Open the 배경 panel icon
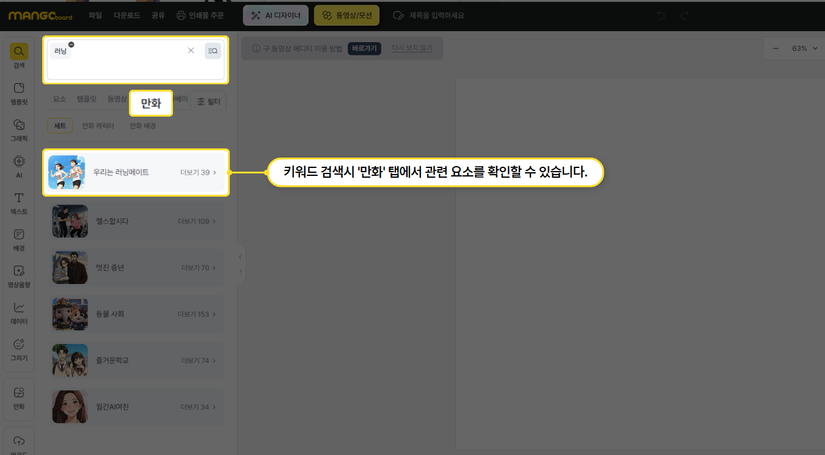 tap(19, 239)
